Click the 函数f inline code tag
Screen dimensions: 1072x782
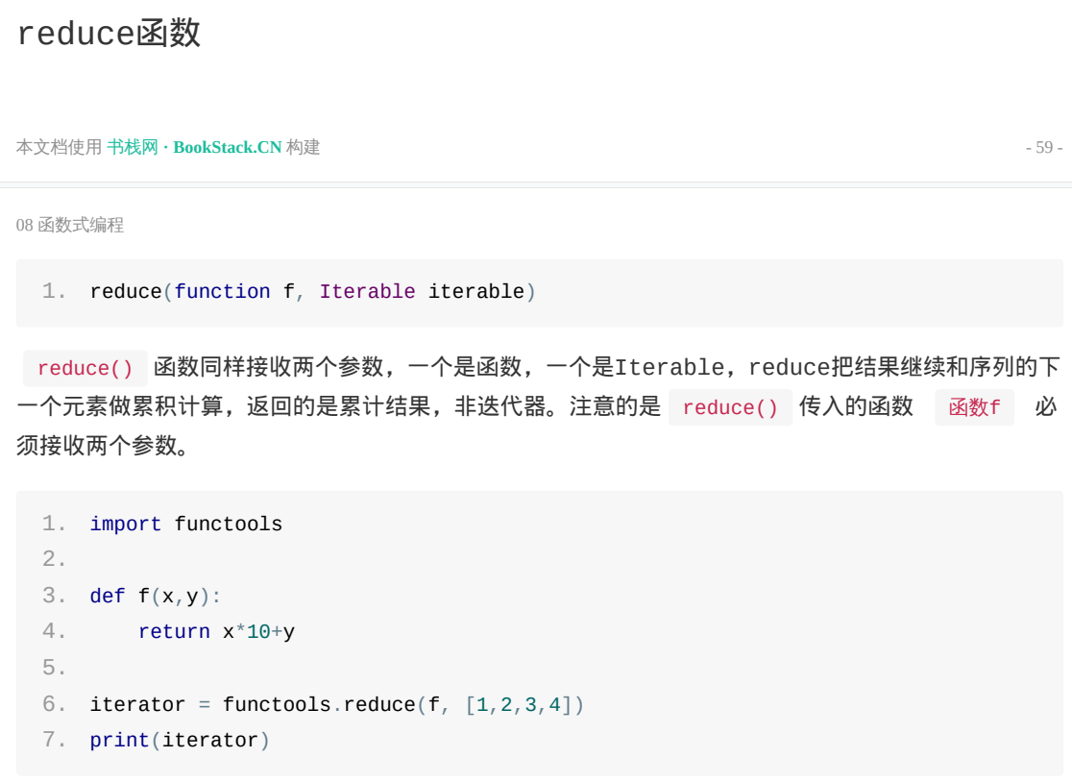[974, 408]
